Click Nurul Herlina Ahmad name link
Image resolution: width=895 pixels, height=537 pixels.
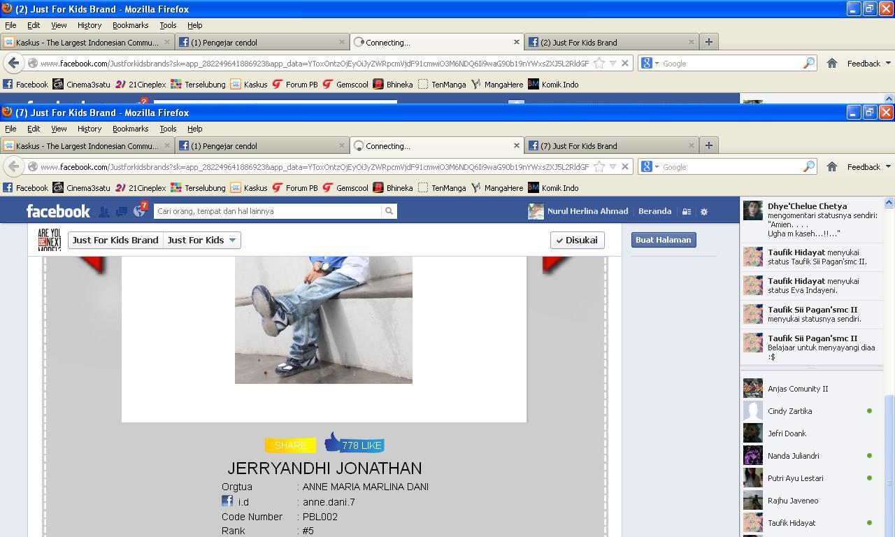coord(587,211)
